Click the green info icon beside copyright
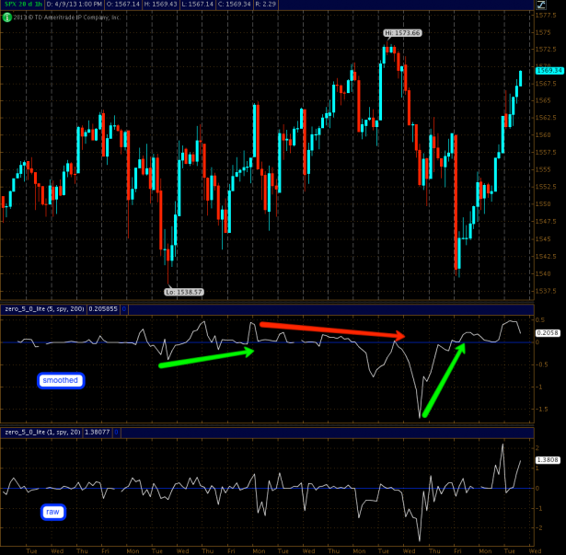 click(x=6, y=17)
